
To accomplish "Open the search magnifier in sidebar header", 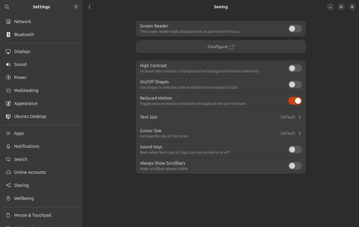I will click(x=7, y=7).
